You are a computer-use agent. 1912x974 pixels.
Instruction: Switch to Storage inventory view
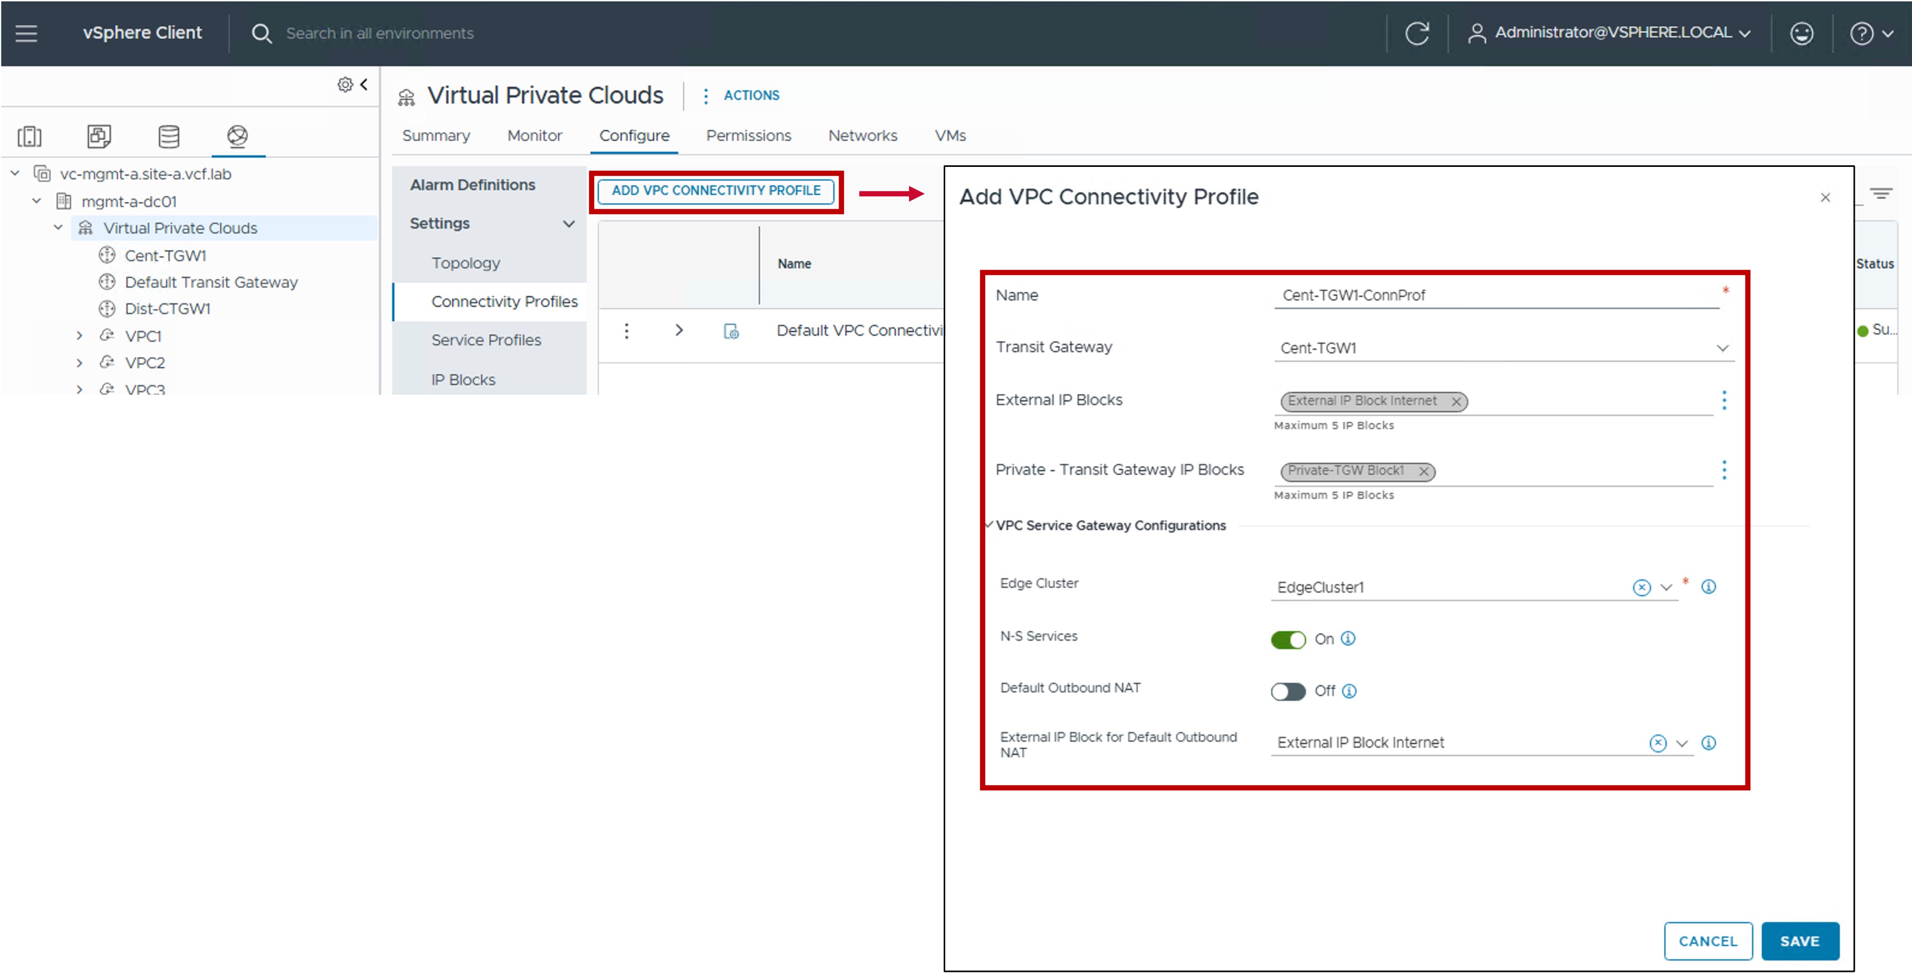pyautogui.click(x=168, y=136)
